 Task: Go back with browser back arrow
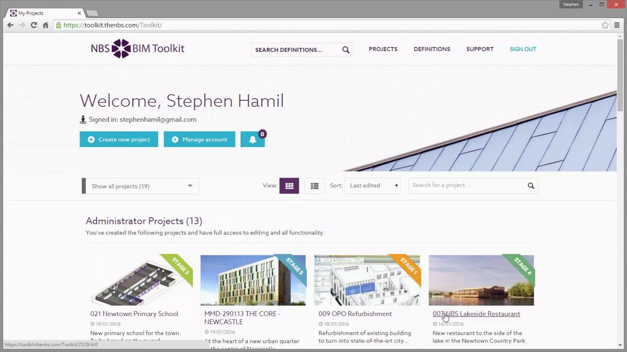[10, 25]
